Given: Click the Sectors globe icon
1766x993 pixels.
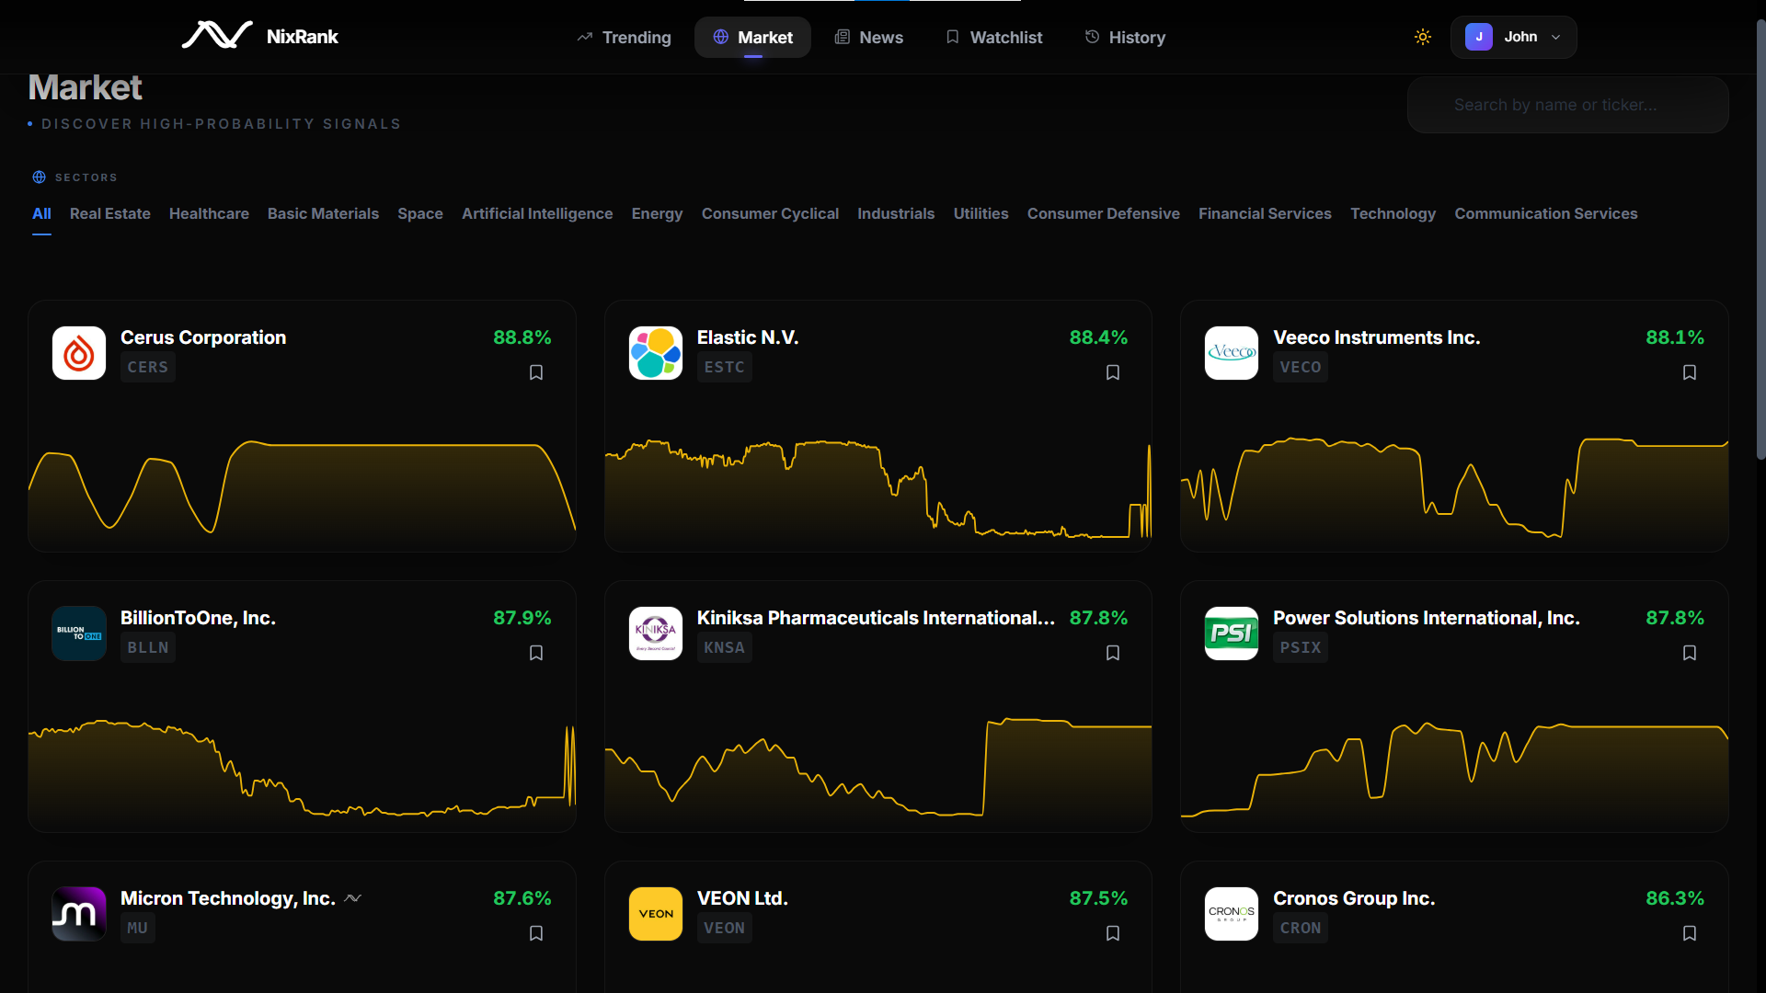Looking at the screenshot, I should pyautogui.click(x=40, y=177).
